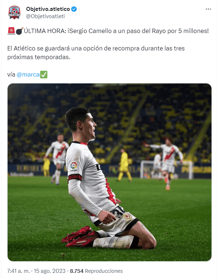
Task: Click the blurred teammate running on left
Action: [57, 159]
